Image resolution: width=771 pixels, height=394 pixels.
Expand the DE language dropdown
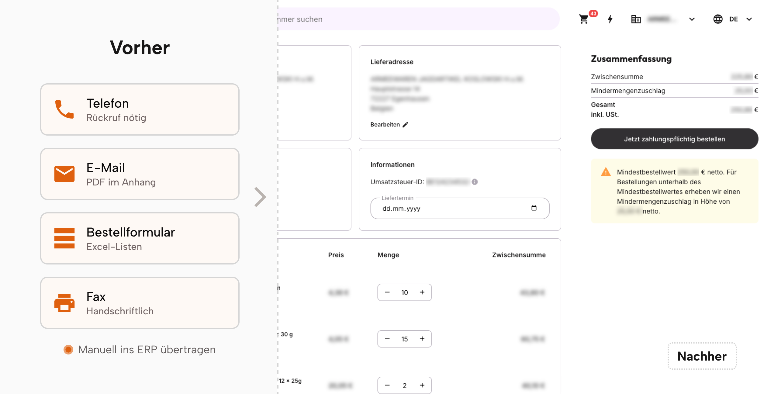pyautogui.click(x=749, y=19)
